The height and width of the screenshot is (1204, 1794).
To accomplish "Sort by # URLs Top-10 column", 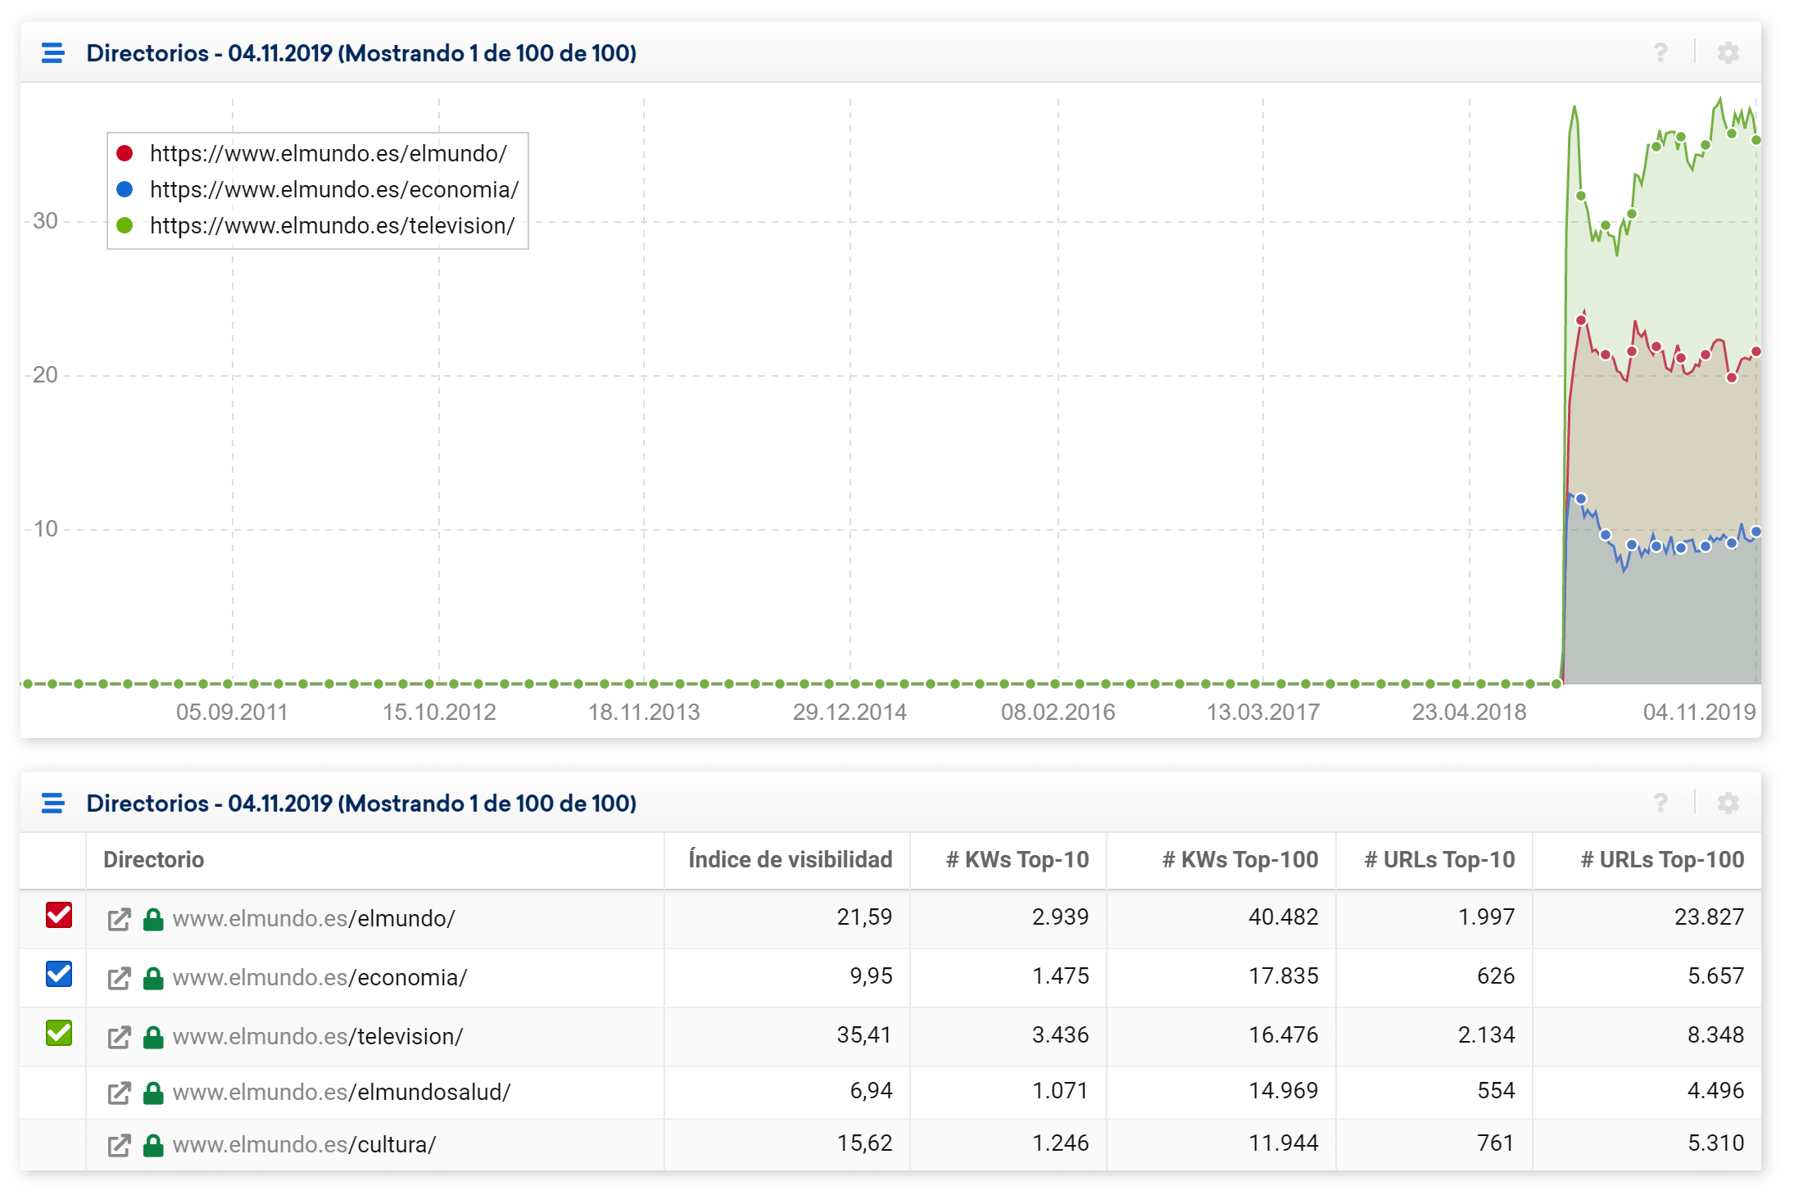I will [x=1439, y=859].
